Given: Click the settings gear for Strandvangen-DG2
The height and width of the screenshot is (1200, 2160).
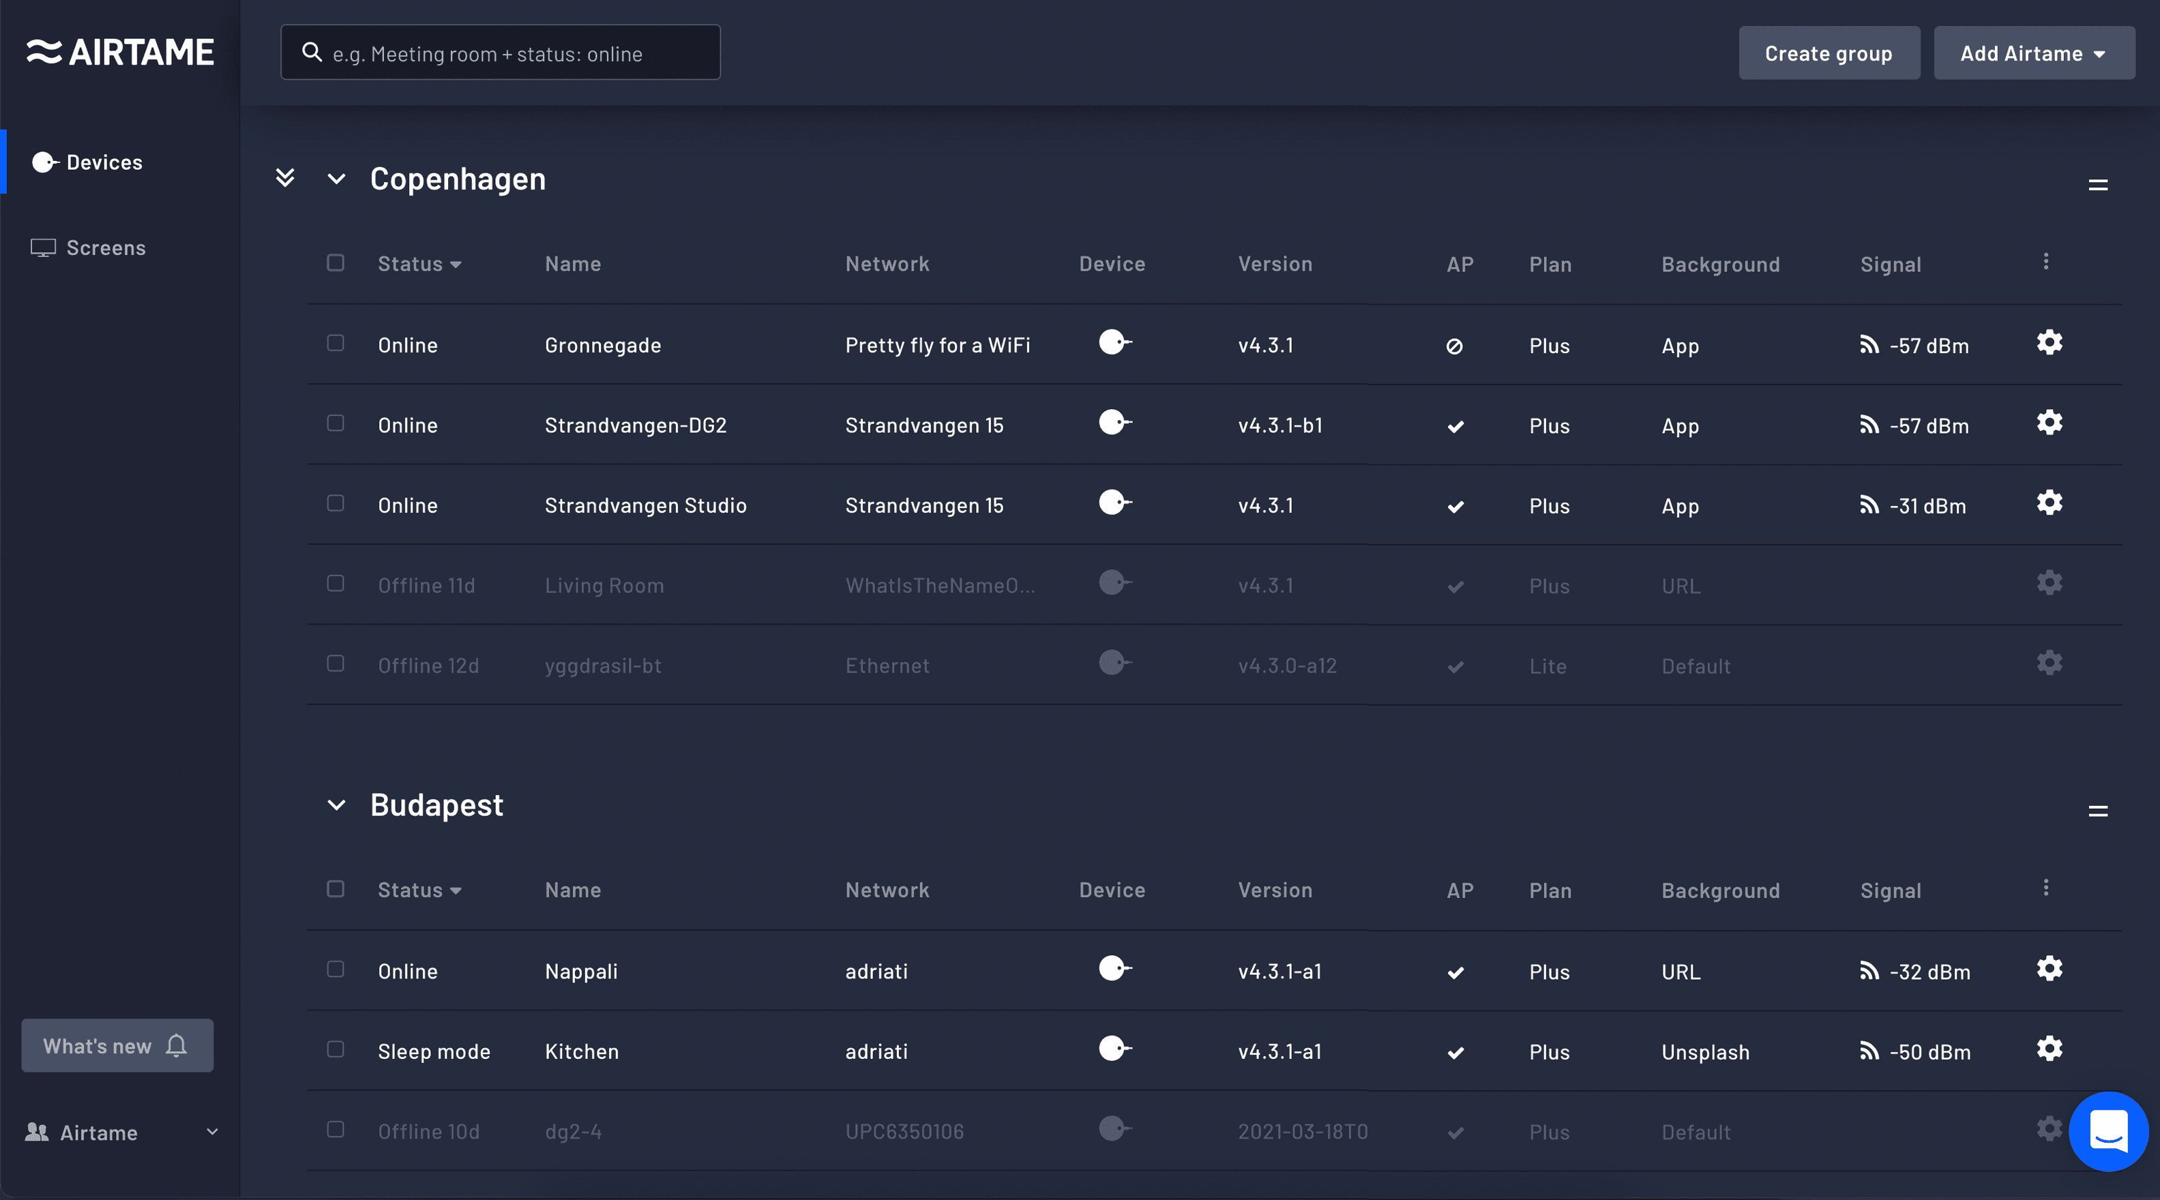Looking at the screenshot, I should (x=2050, y=423).
